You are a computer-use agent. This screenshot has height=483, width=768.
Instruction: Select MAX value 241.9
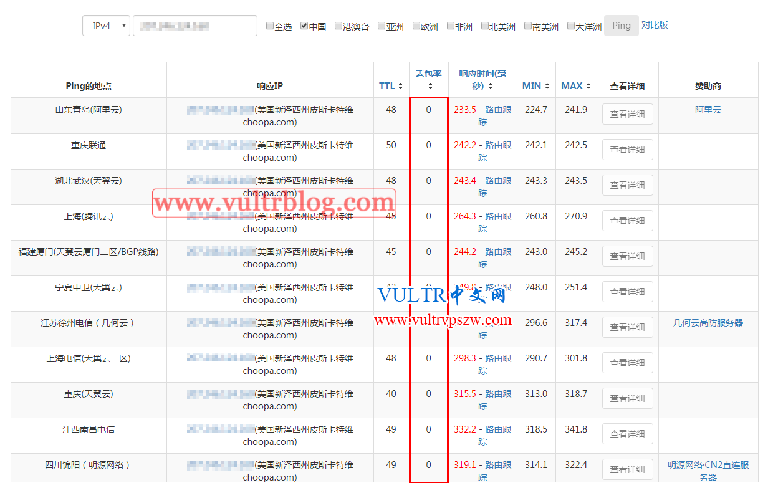(576, 110)
